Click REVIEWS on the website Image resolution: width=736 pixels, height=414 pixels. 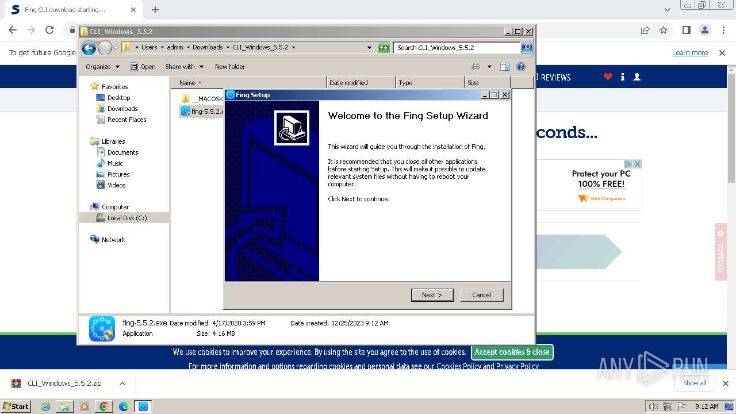coord(555,77)
